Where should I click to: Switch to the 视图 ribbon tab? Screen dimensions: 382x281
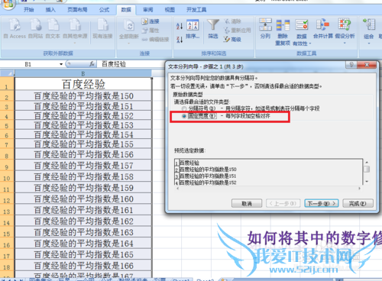170,10
